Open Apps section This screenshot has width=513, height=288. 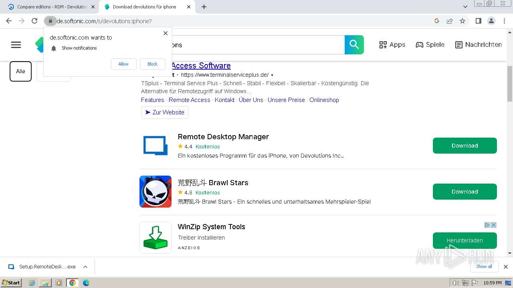pos(392,45)
